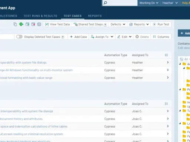Viewport: 190px width, 142px height.
Task: Click the print icon in the toolbar
Action: (39, 24)
